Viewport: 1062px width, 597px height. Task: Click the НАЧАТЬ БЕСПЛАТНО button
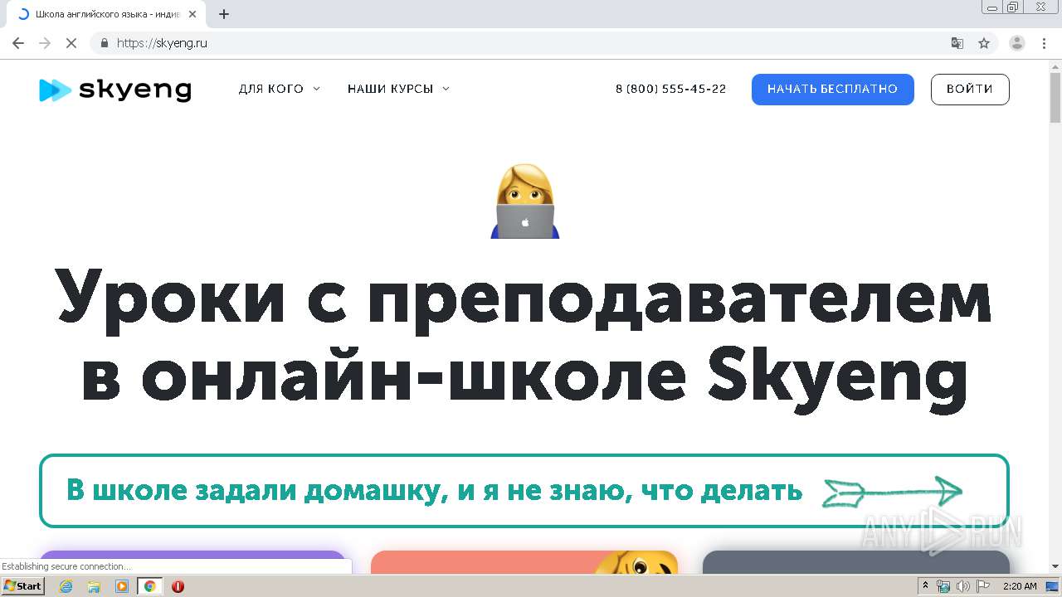click(832, 90)
